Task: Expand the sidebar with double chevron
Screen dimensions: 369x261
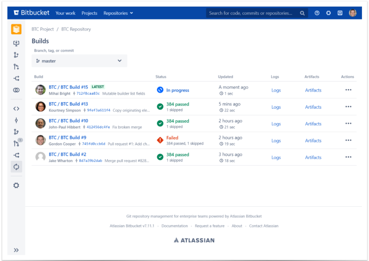Action: click(16, 250)
